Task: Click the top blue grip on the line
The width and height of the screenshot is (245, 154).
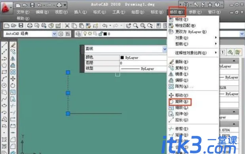Action: tap(68, 73)
